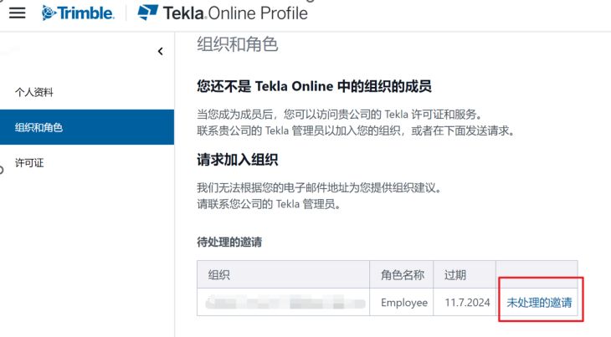Open the 未处理的邀请 link
Screen dimensions: 611x337
[x=540, y=302]
